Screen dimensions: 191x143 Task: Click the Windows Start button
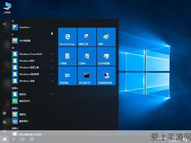point(4,139)
